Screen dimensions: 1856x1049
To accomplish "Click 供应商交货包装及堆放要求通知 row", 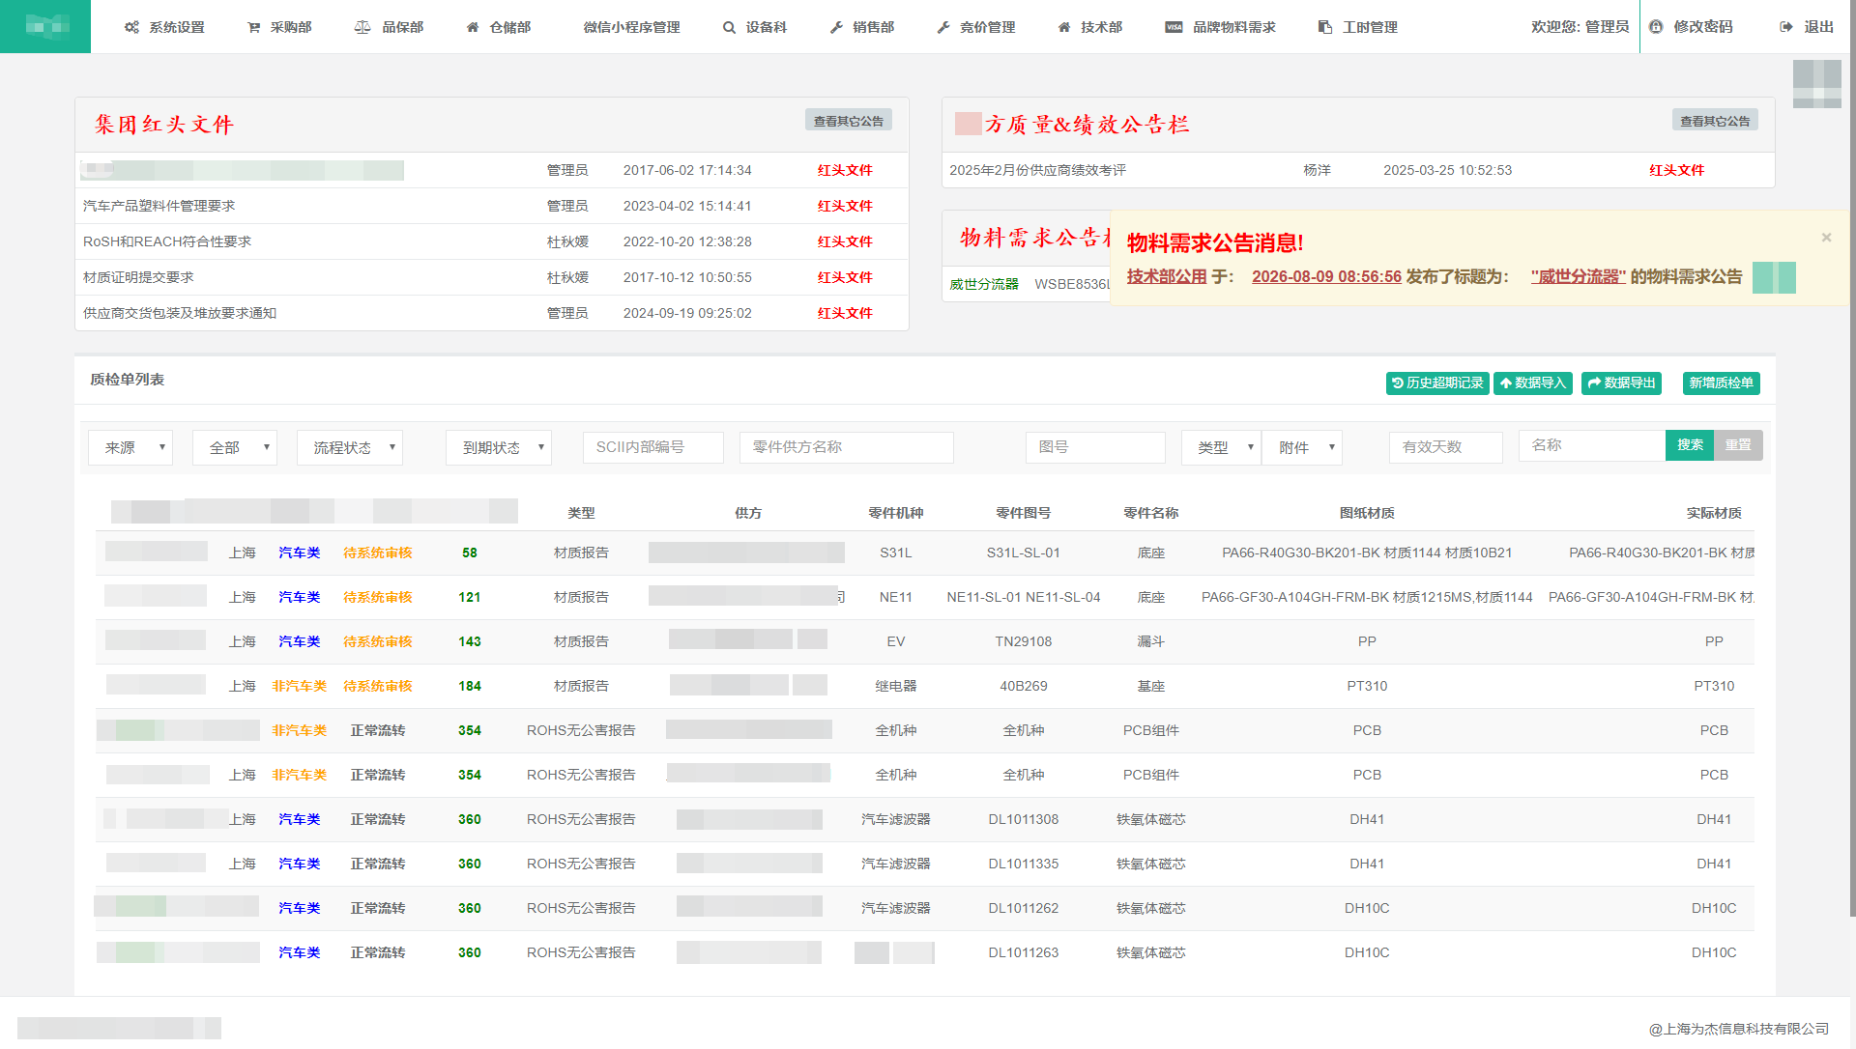I will coord(492,313).
